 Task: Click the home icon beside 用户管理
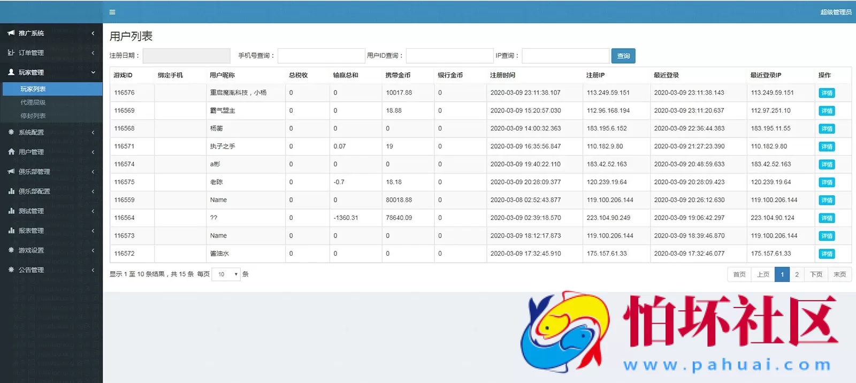(11, 152)
